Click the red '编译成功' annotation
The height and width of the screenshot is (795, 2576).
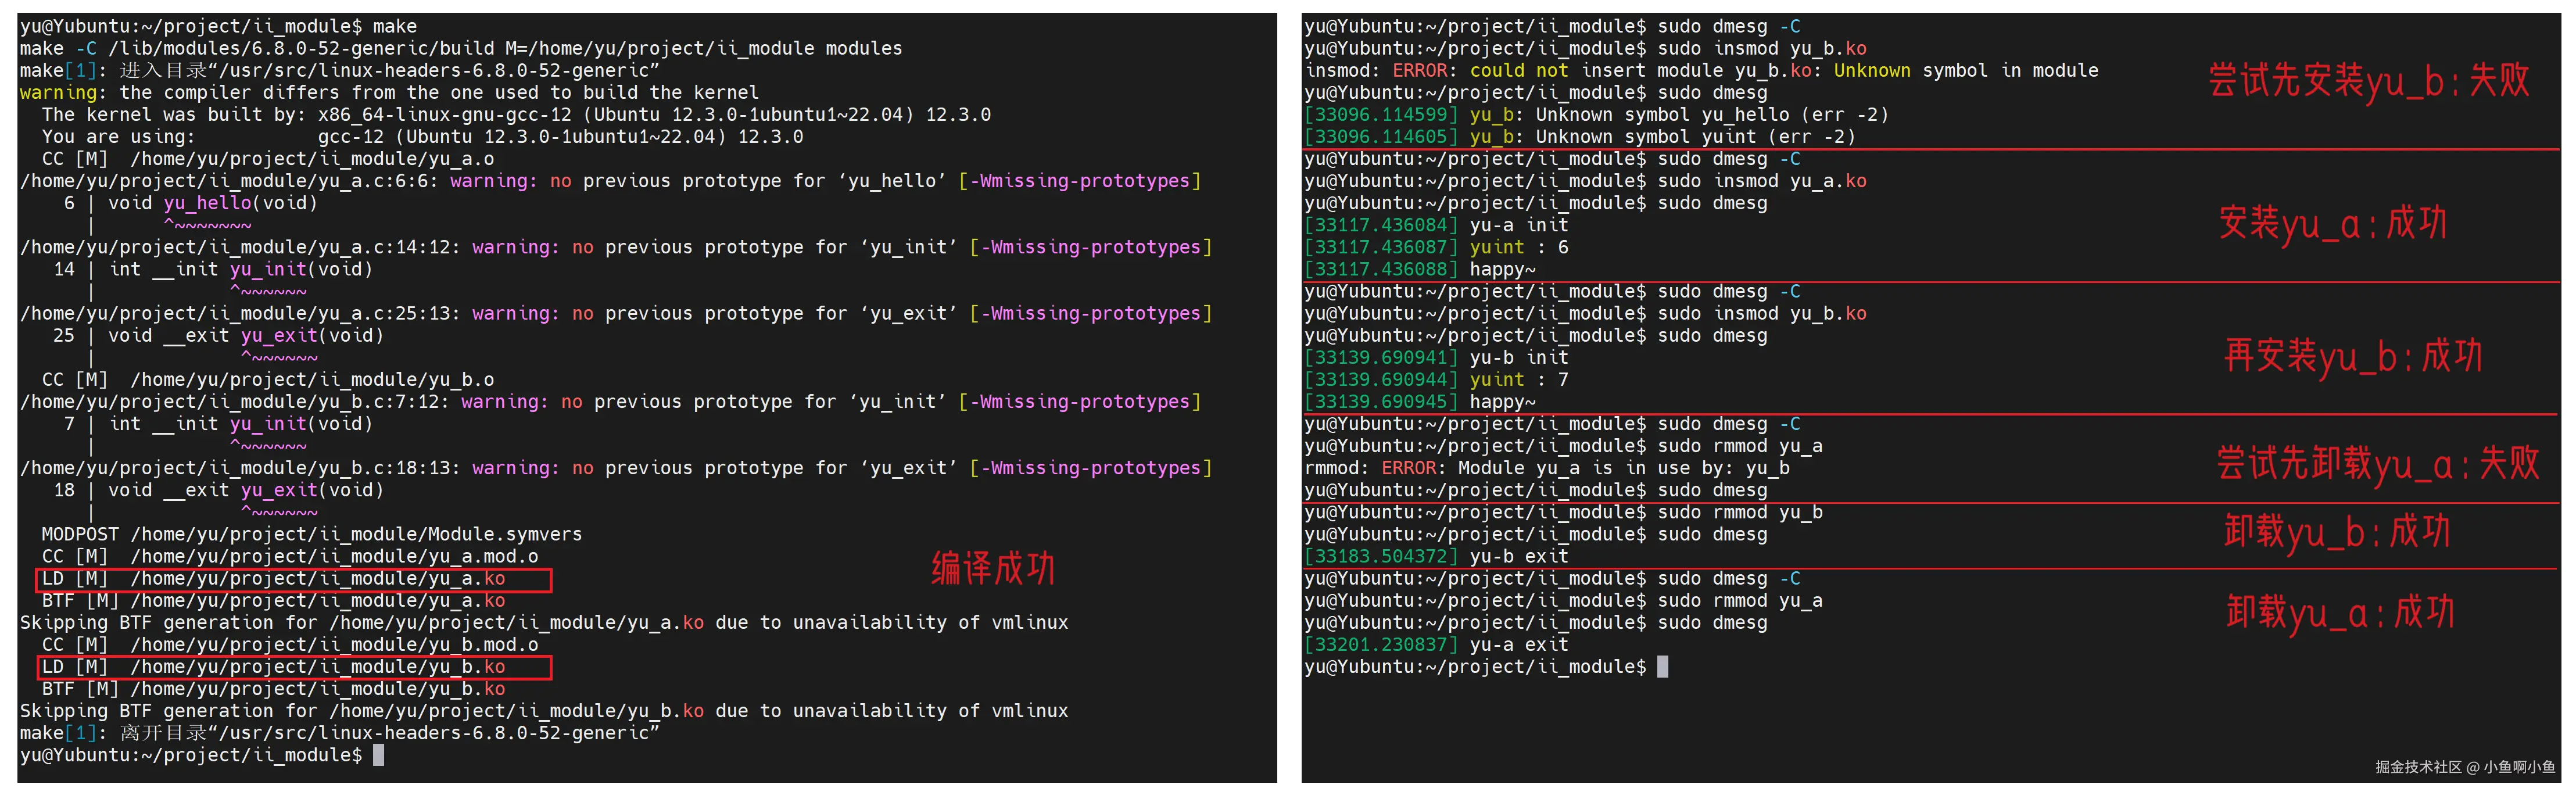pyautogui.click(x=992, y=568)
